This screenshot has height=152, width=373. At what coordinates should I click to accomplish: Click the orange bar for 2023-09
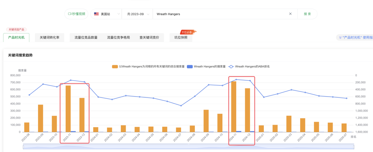[40, 118]
